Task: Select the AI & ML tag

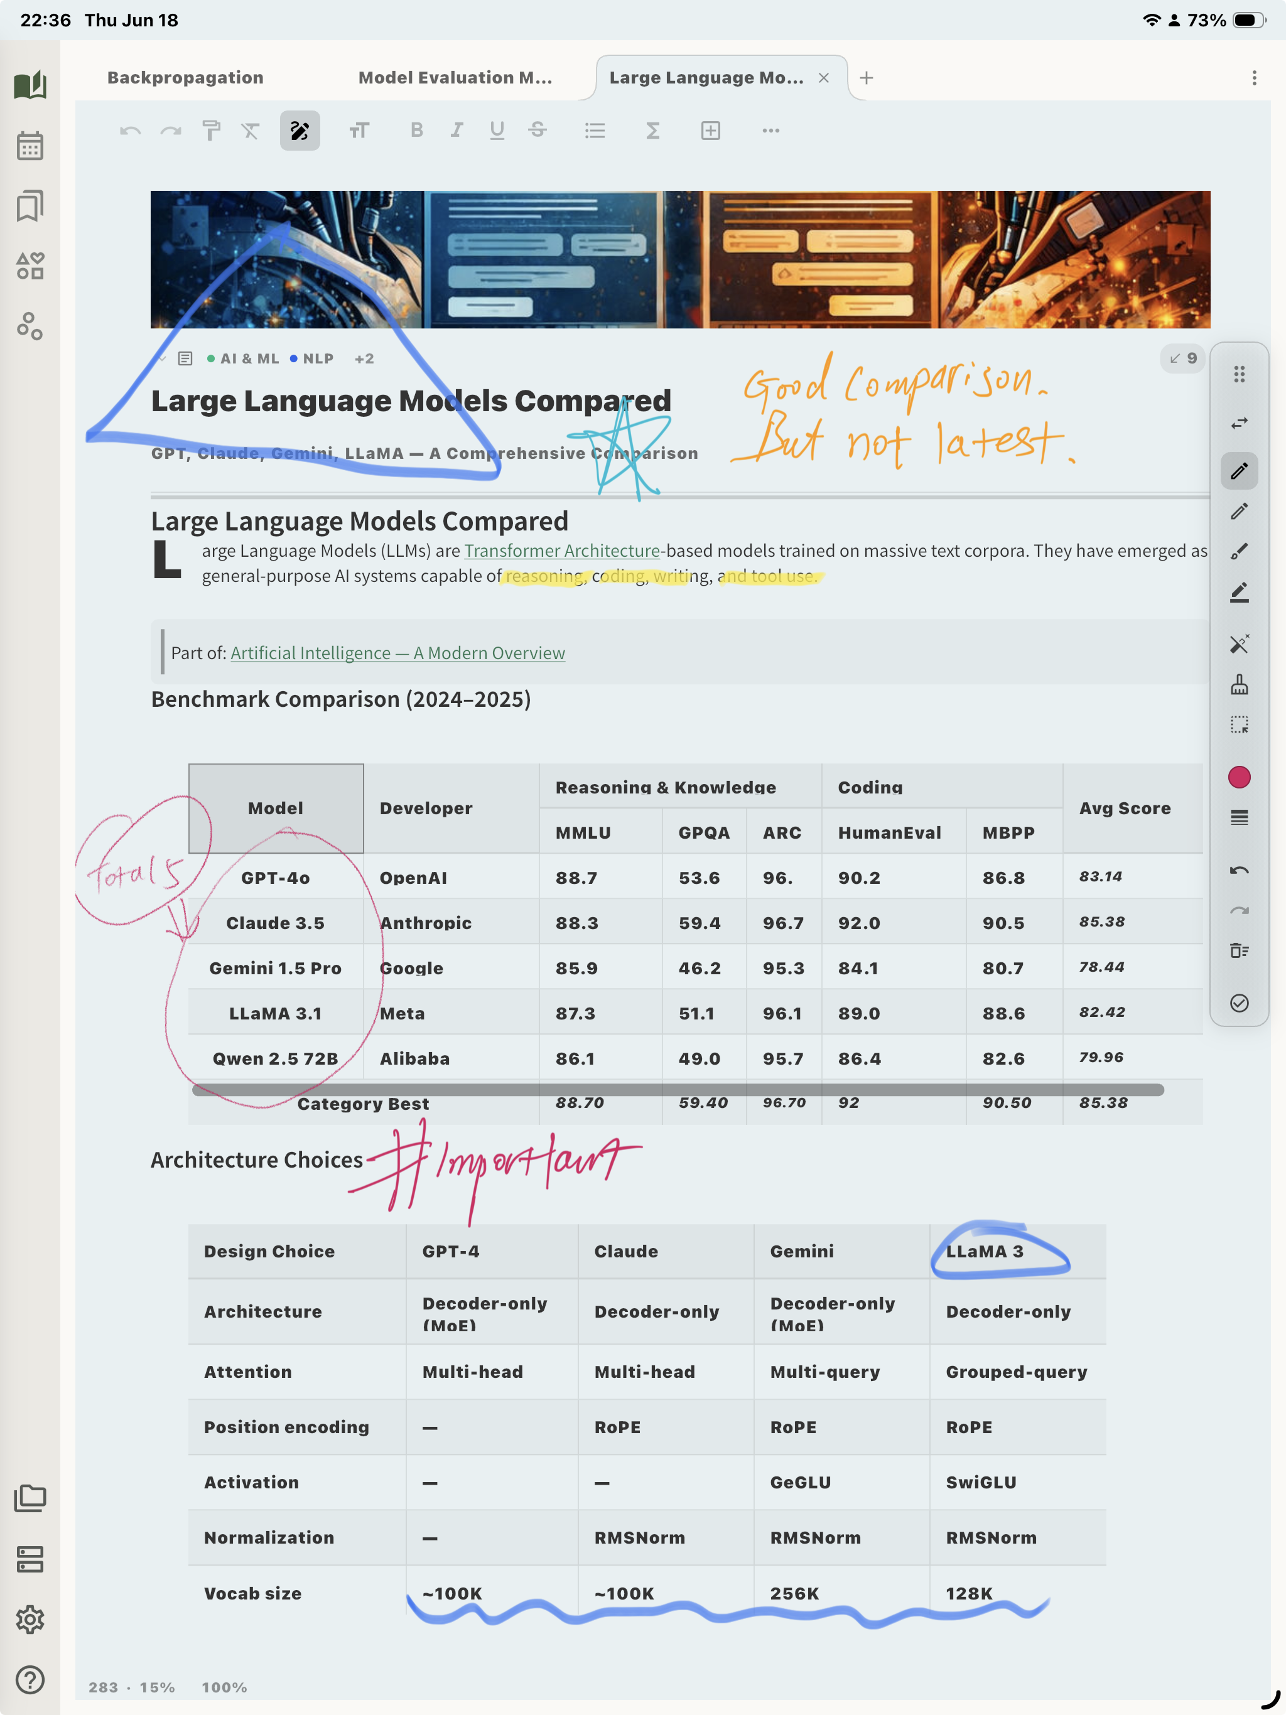Action: (x=243, y=358)
